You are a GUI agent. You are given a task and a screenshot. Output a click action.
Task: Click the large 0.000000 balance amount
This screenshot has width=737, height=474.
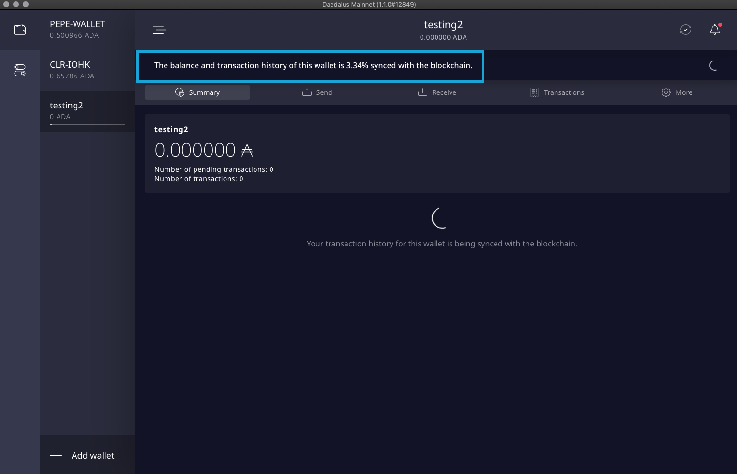tap(195, 151)
